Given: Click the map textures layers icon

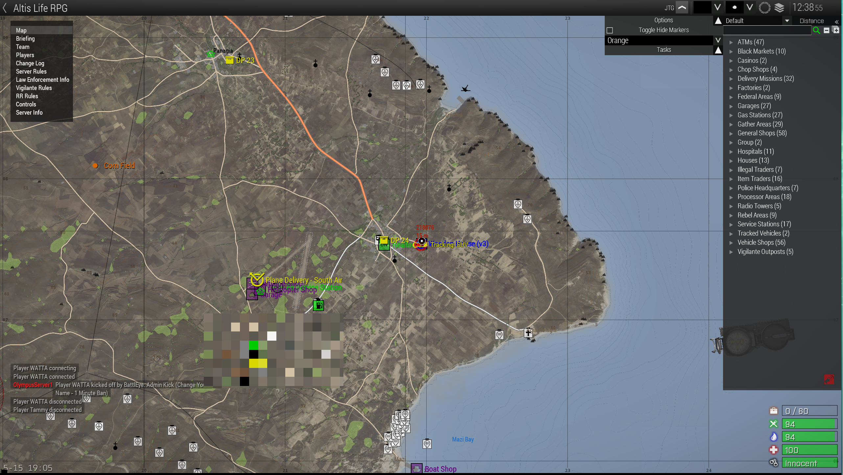Looking at the screenshot, I should tap(779, 8).
